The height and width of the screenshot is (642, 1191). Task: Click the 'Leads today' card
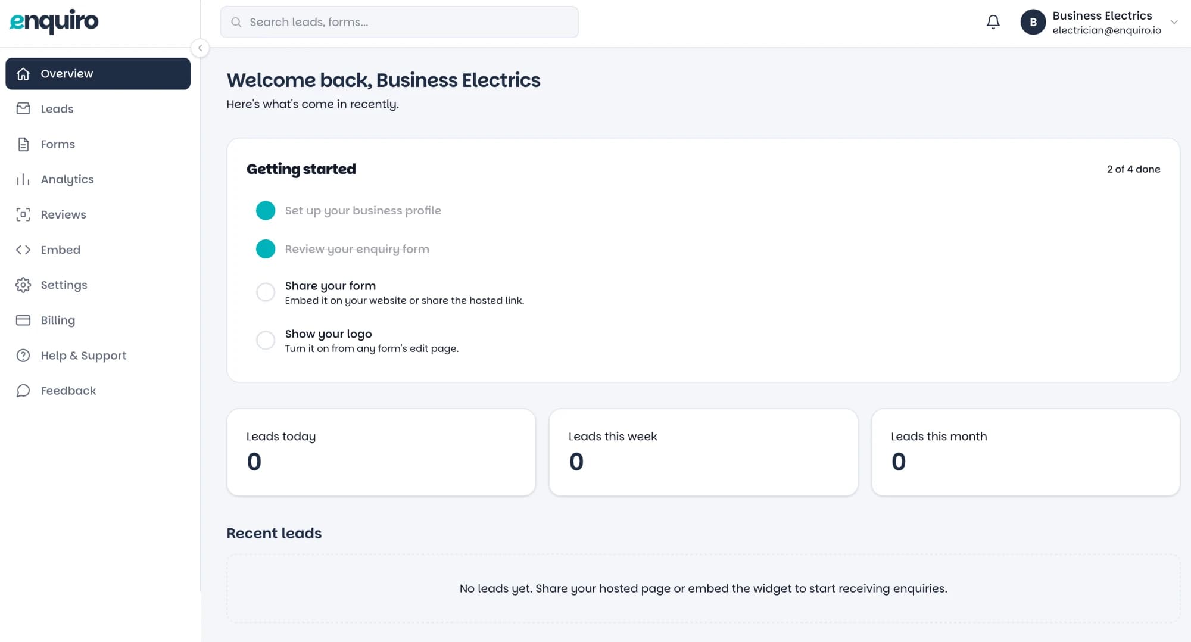[381, 452]
